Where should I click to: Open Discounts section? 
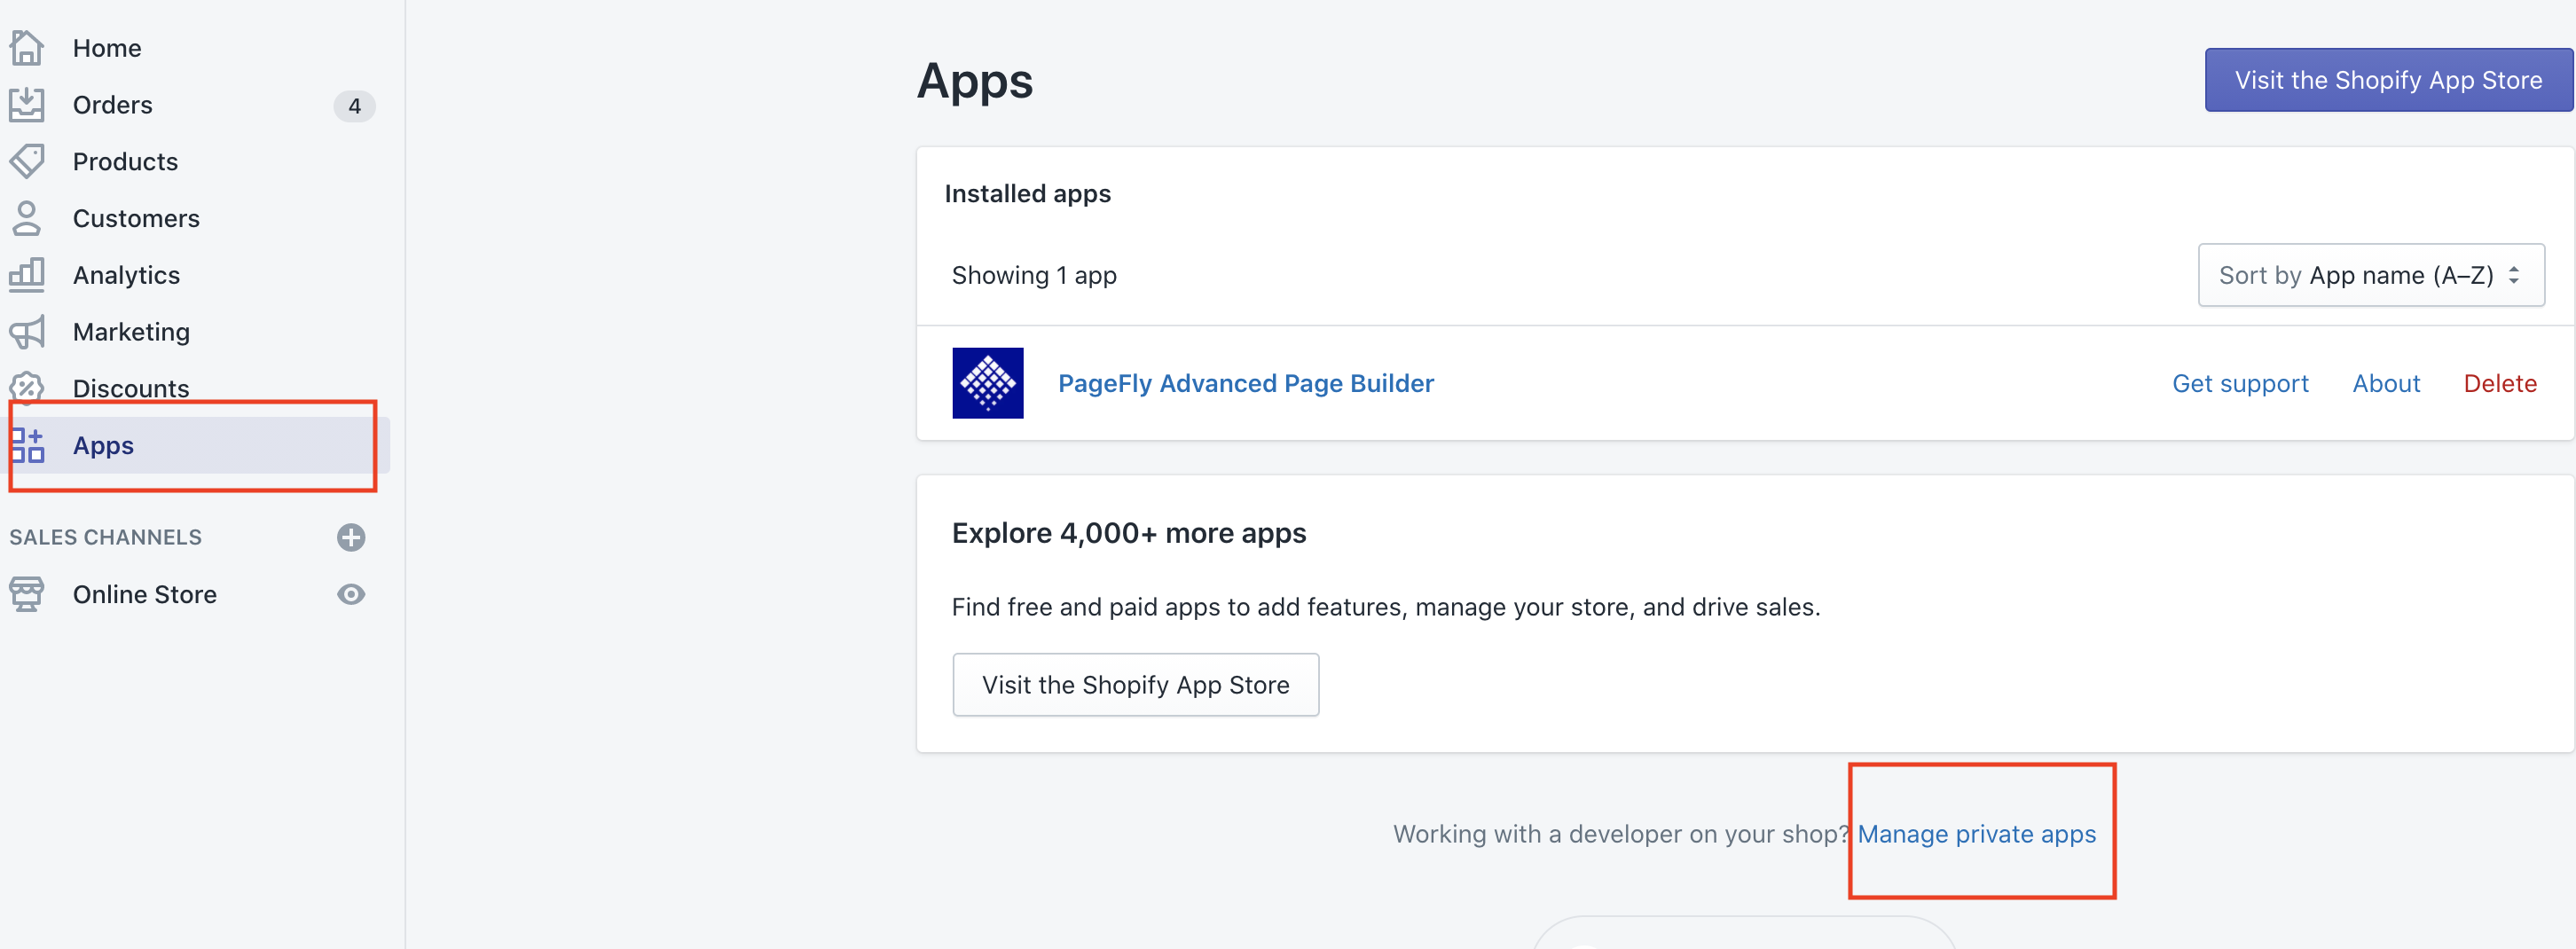click(131, 388)
